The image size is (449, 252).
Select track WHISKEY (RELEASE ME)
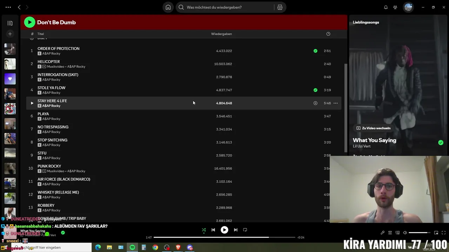tap(58, 192)
